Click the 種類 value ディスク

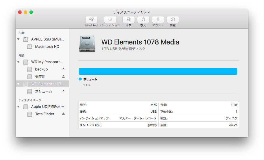coord(231,118)
